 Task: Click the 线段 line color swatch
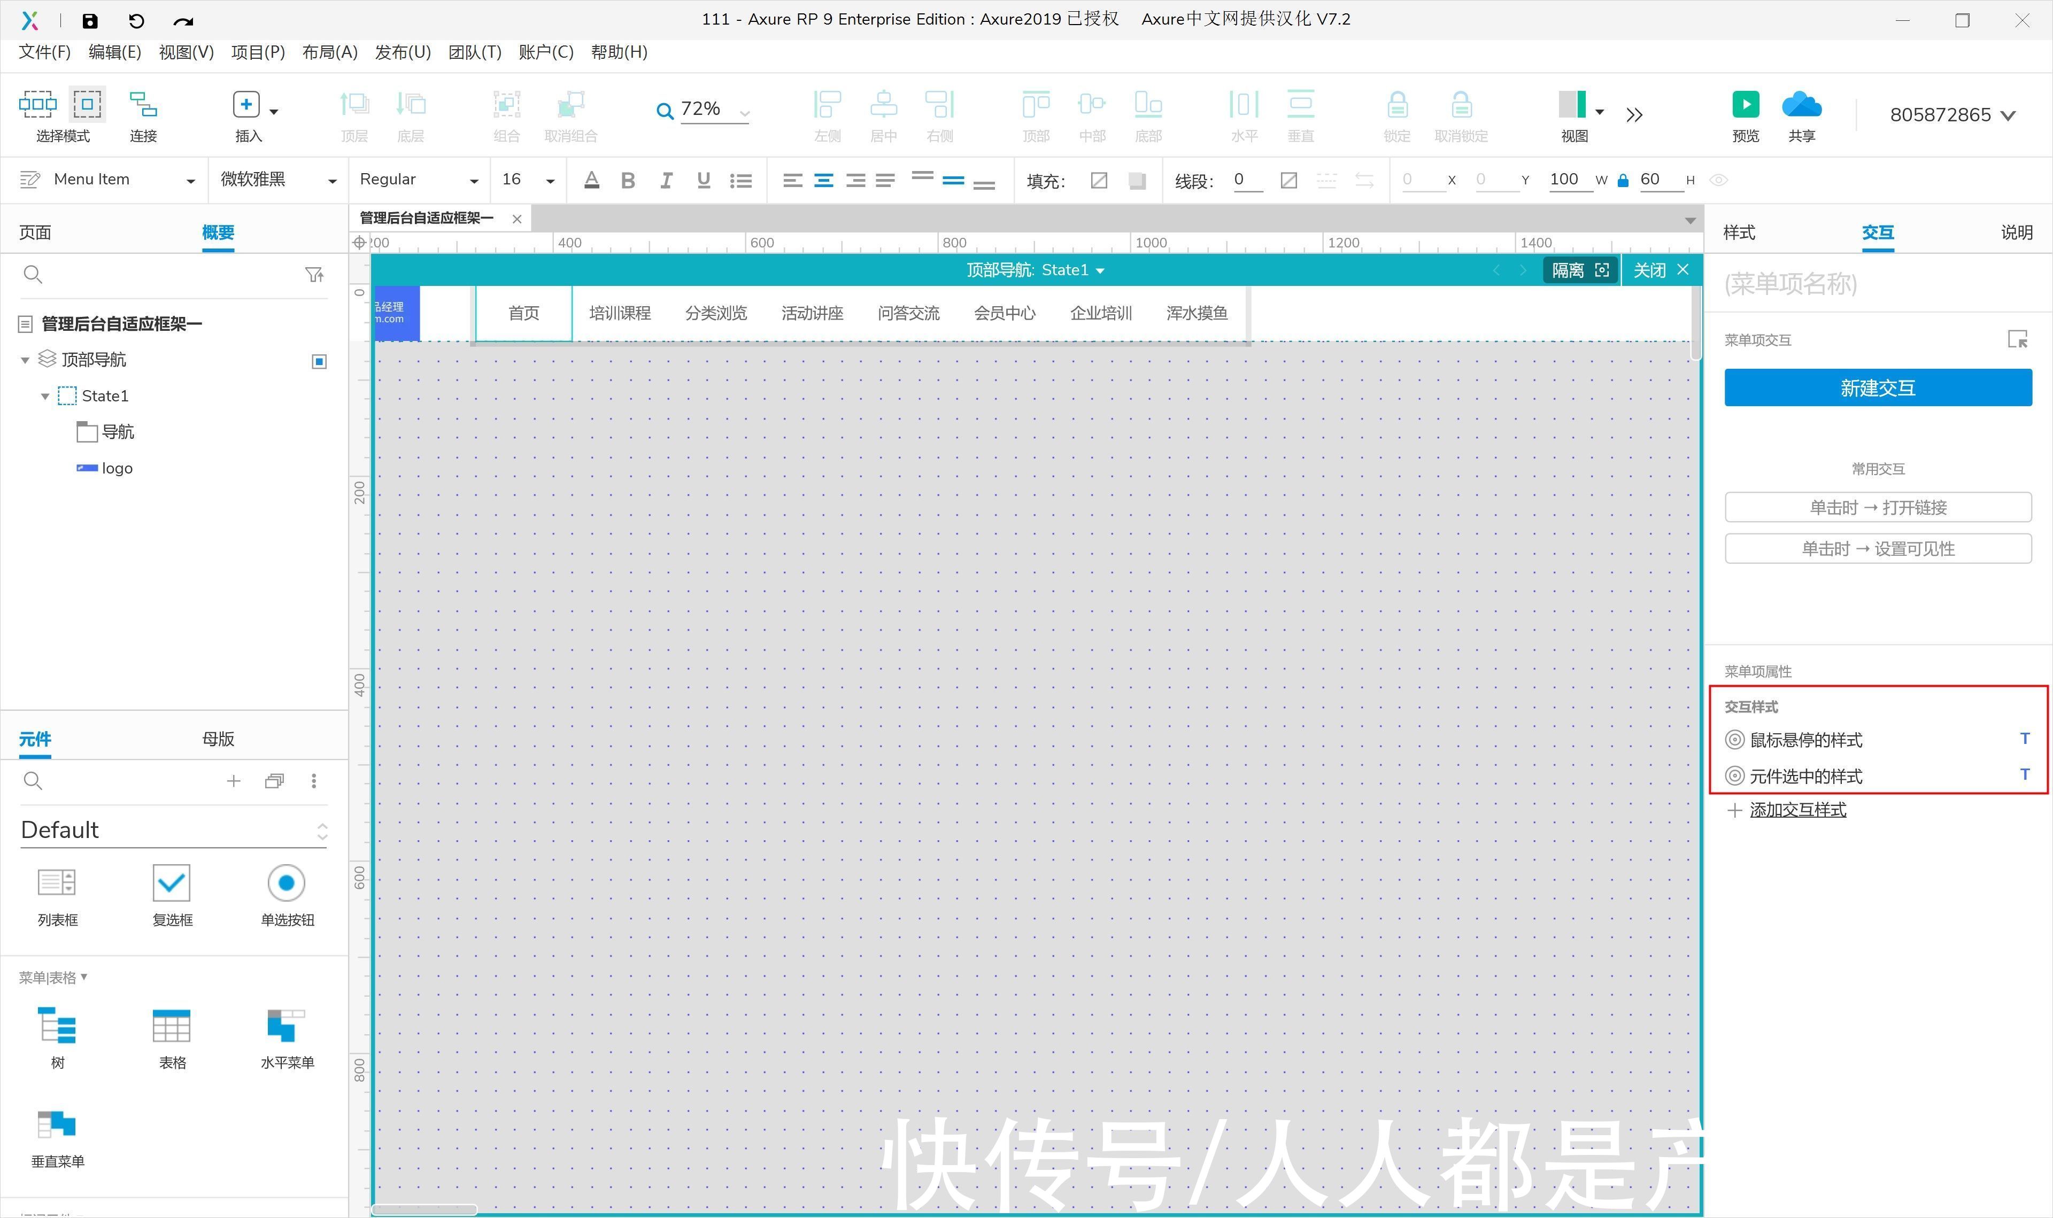coord(1289,181)
